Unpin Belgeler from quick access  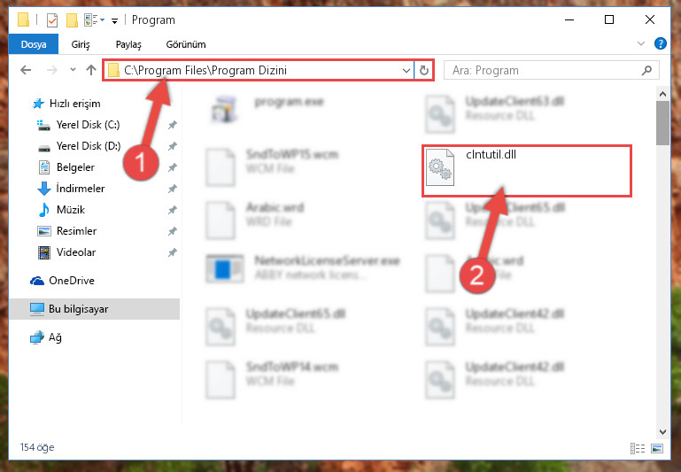(173, 167)
